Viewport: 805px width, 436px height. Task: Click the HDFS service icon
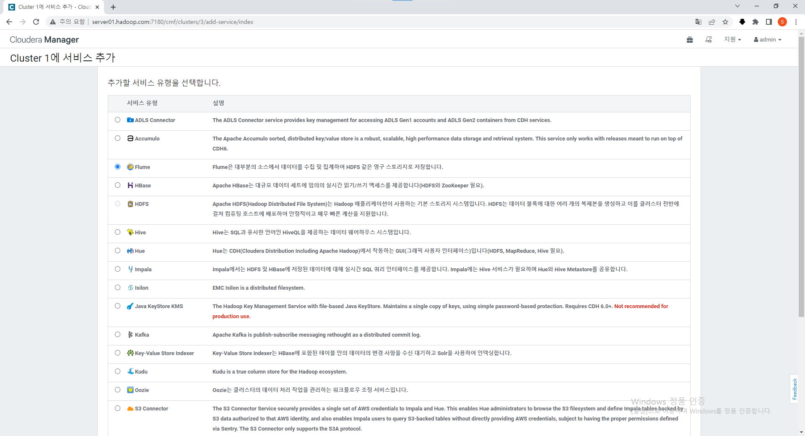coord(130,204)
